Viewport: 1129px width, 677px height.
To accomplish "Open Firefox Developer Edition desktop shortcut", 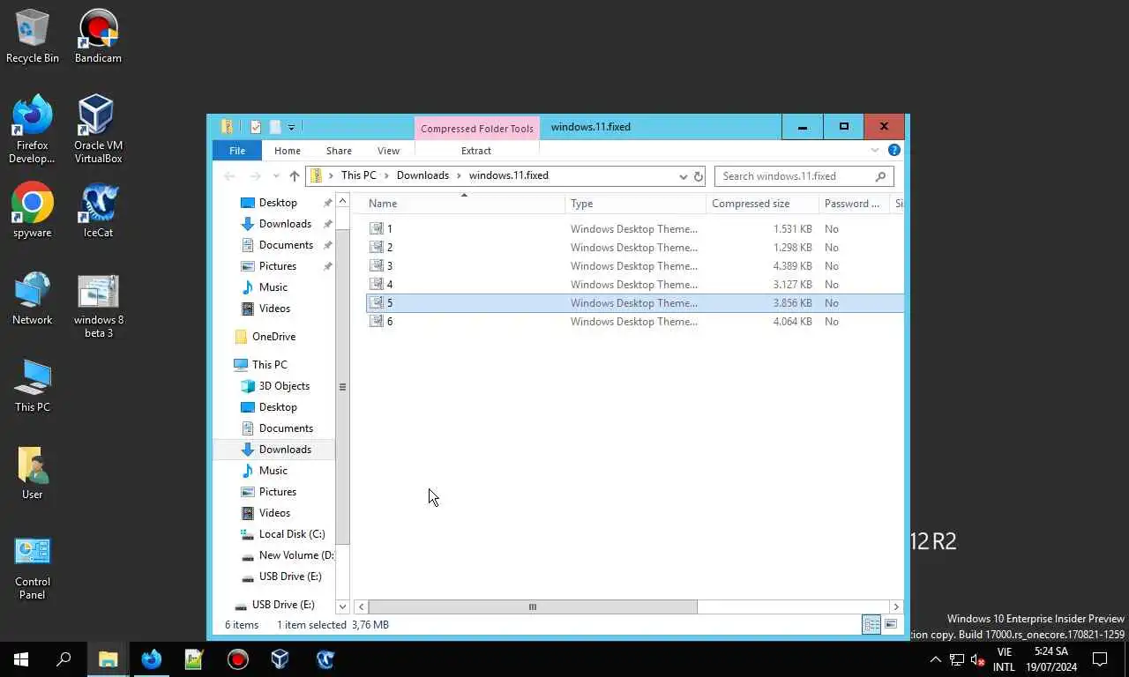I will click(x=33, y=130).
